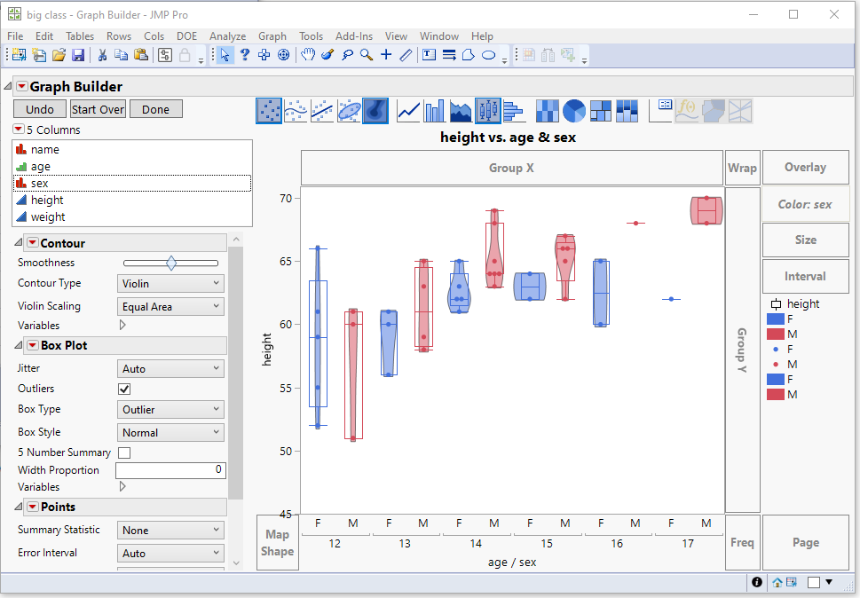Collapse the Contour section header

[x=20, y=241]
